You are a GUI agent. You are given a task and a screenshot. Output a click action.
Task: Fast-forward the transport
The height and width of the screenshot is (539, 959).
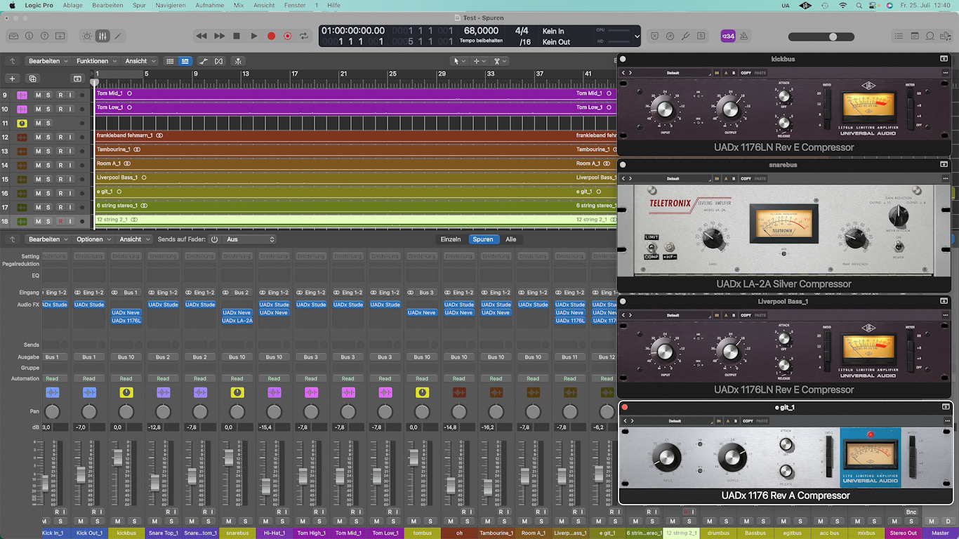219,36
